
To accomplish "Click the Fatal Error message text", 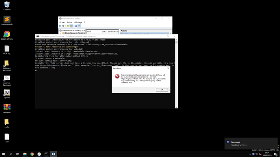I will point(143,78).
